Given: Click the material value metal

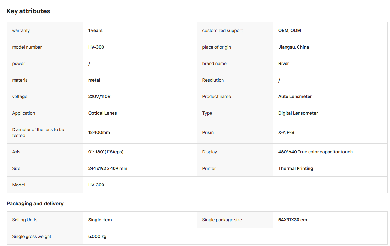Looking at the screenshot, I should pyautogui.click(x=94, y=80).
